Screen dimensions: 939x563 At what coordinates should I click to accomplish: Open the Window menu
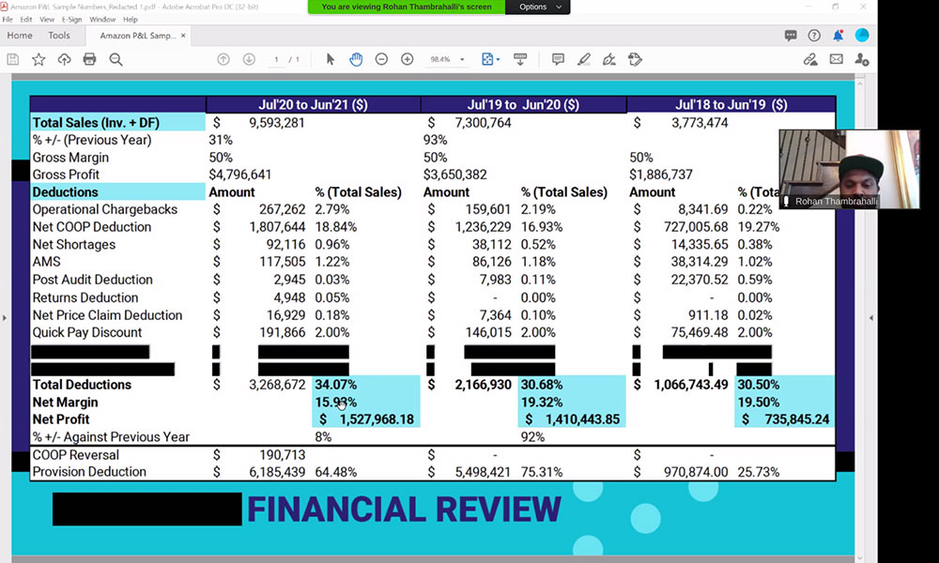(x=102, y=19)
